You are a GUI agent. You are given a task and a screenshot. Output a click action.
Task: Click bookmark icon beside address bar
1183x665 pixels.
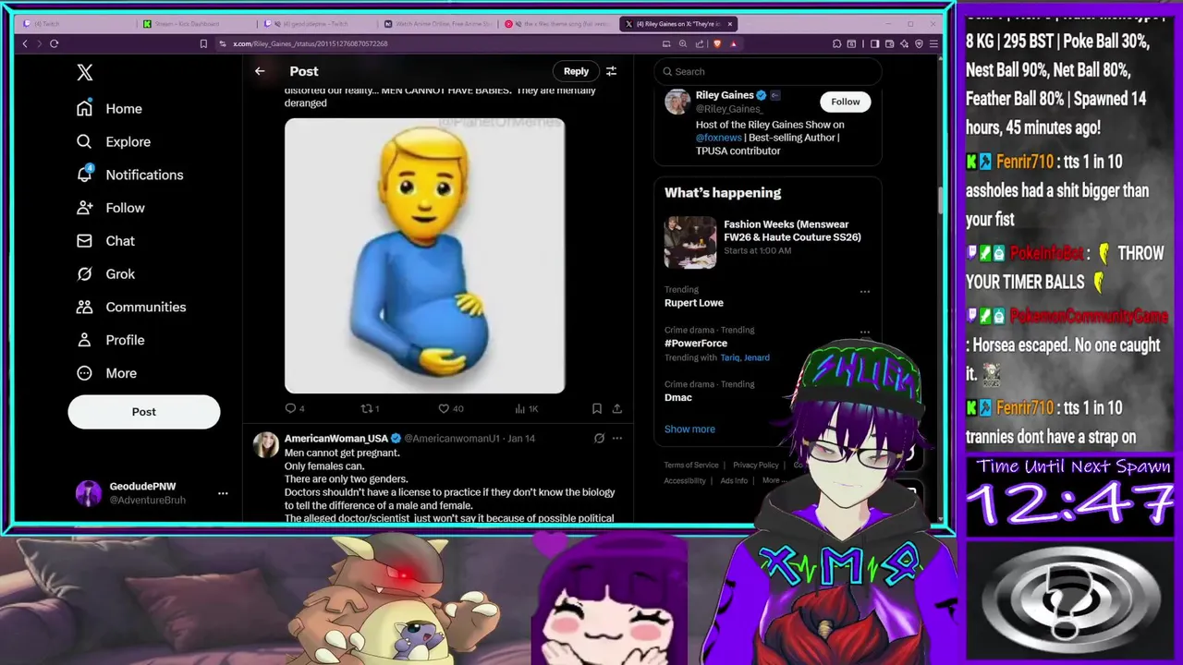click(203, 43)
